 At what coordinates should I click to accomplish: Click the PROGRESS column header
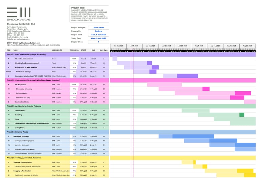[x=74, y=50]
